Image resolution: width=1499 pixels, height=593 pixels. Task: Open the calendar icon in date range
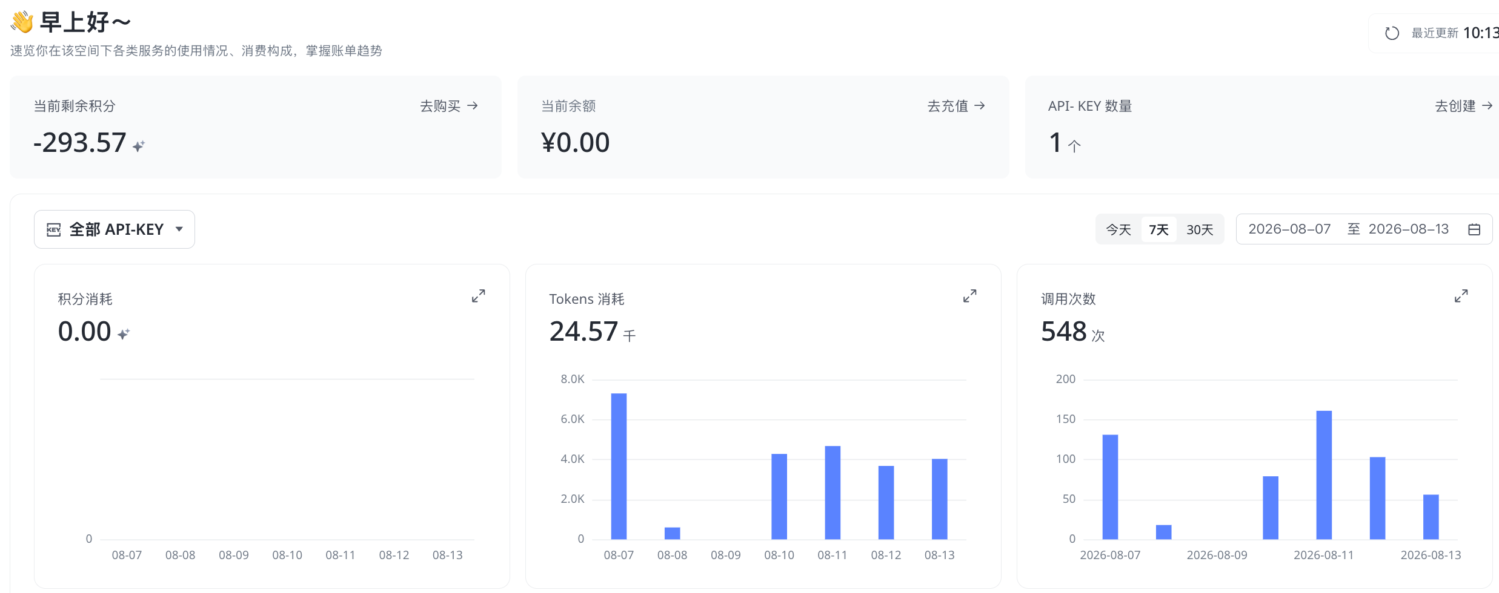(x=1474, y=229)
